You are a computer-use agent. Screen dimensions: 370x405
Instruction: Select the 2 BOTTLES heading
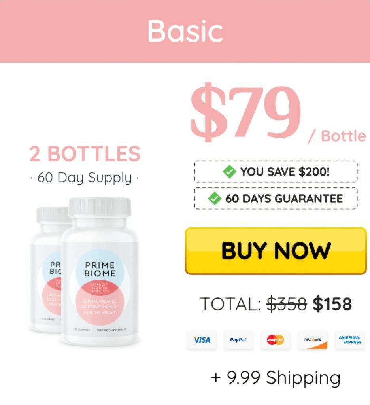coord(85,153)
